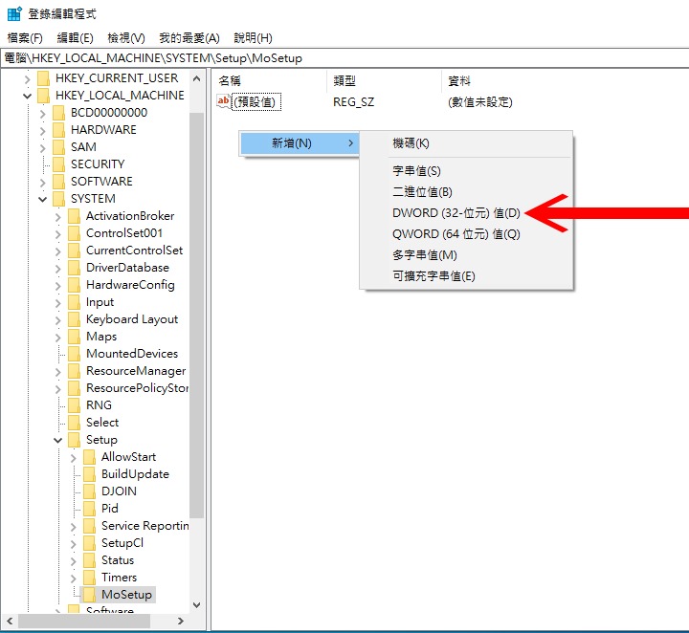
Task: Click the SYSTEM folder icon
Action: 58,199
